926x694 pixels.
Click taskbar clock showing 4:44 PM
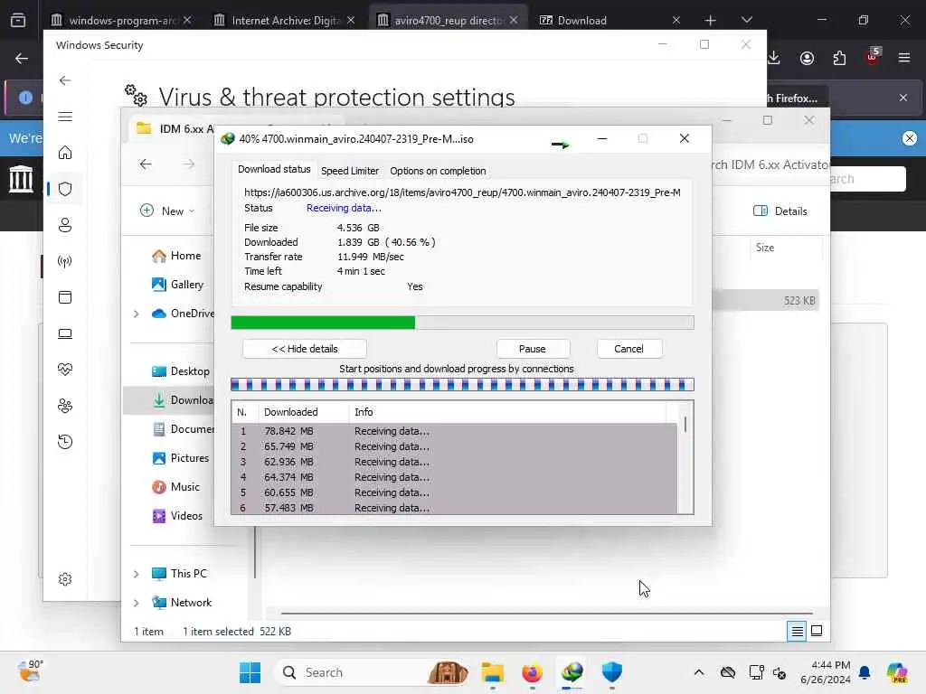pos(826,672)
